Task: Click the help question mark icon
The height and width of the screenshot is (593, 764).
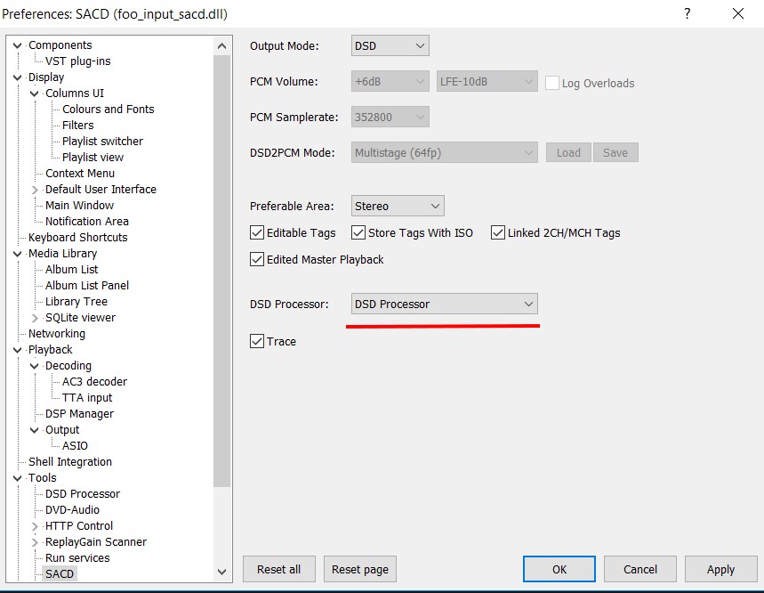Action: (x=687, y=14)
